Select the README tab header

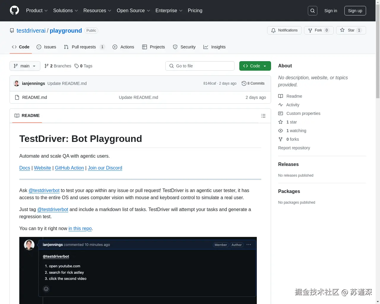coord(27,115)
